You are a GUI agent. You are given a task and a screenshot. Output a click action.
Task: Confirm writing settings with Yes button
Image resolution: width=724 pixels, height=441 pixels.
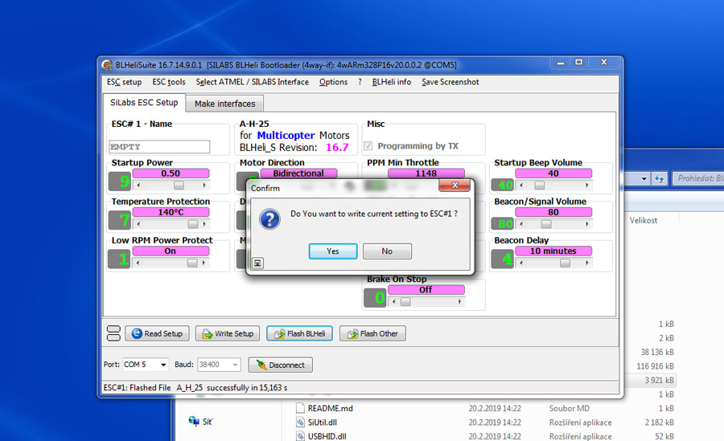pyautogui.click(x=333, y=251)
